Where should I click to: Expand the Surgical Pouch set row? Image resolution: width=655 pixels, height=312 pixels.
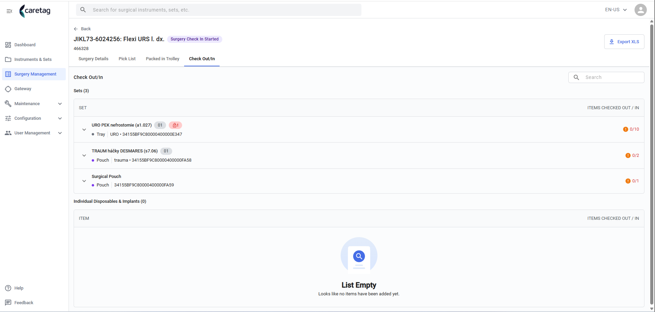tap(84, 181)
